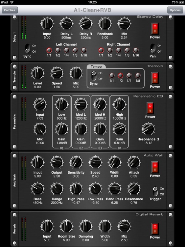Flip the Auto Wah Trigger switch
The height and width of the screenshot is (247, 185).
(155, 191)
